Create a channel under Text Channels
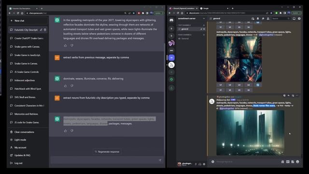Image resolution: width=309 pixels, height=174 pixels. pyautogui.click(x=204, y=25)
